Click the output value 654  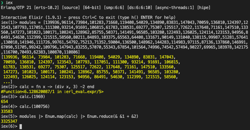4,101
